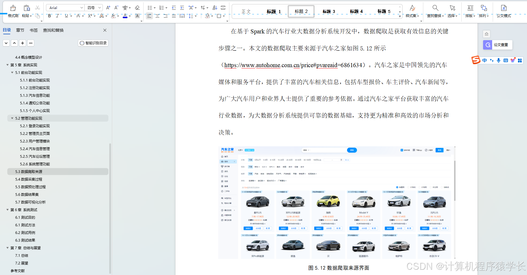Click the superscript X² icon

click(x=90, y=16)
